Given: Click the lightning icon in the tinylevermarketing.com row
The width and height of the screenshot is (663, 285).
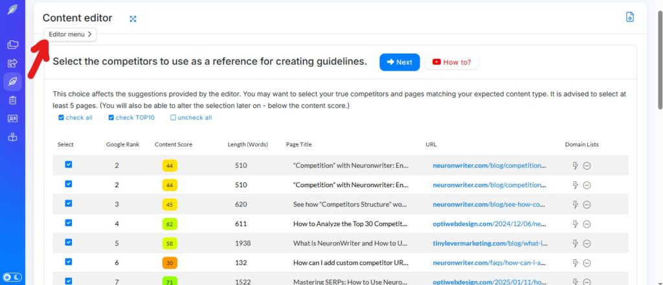Looking at the screenshot, I should tap(575, 244).
